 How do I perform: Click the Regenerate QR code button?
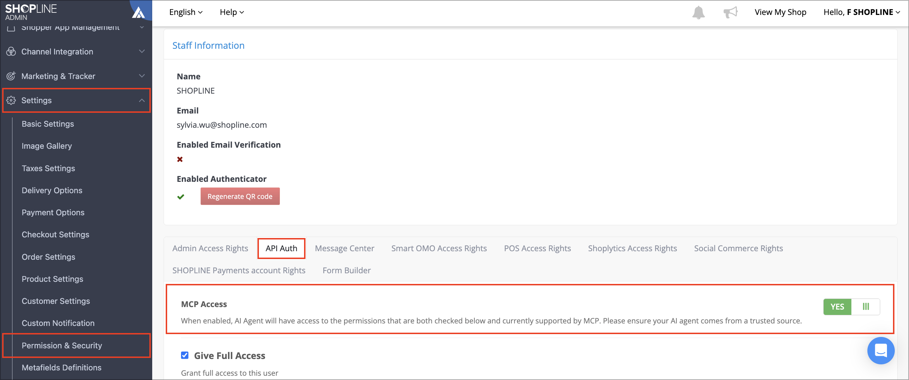[240, 196]
